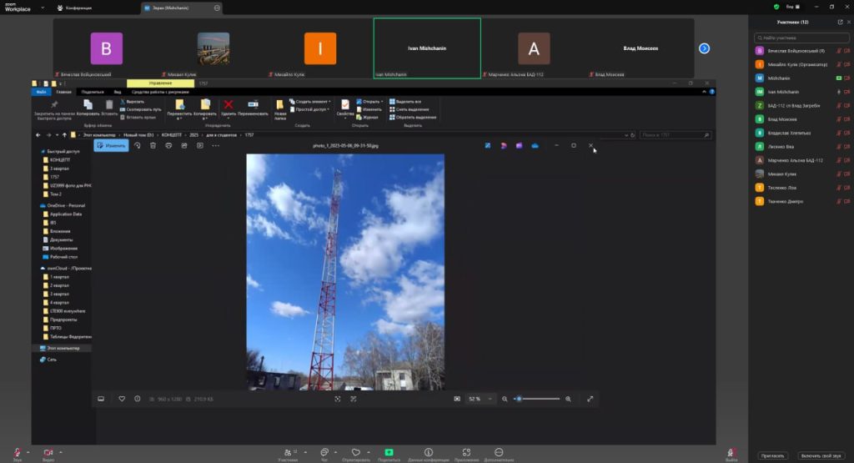Expand the arrow next to Reactions (Отреагировать)
Screen dimensions: 854x463
368,450
